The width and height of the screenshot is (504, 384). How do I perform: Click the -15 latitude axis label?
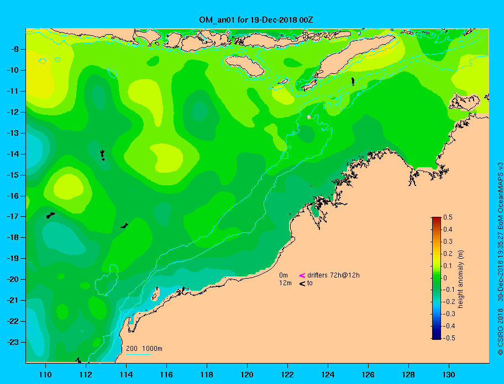pyautogui.click(x=13, y=175)
